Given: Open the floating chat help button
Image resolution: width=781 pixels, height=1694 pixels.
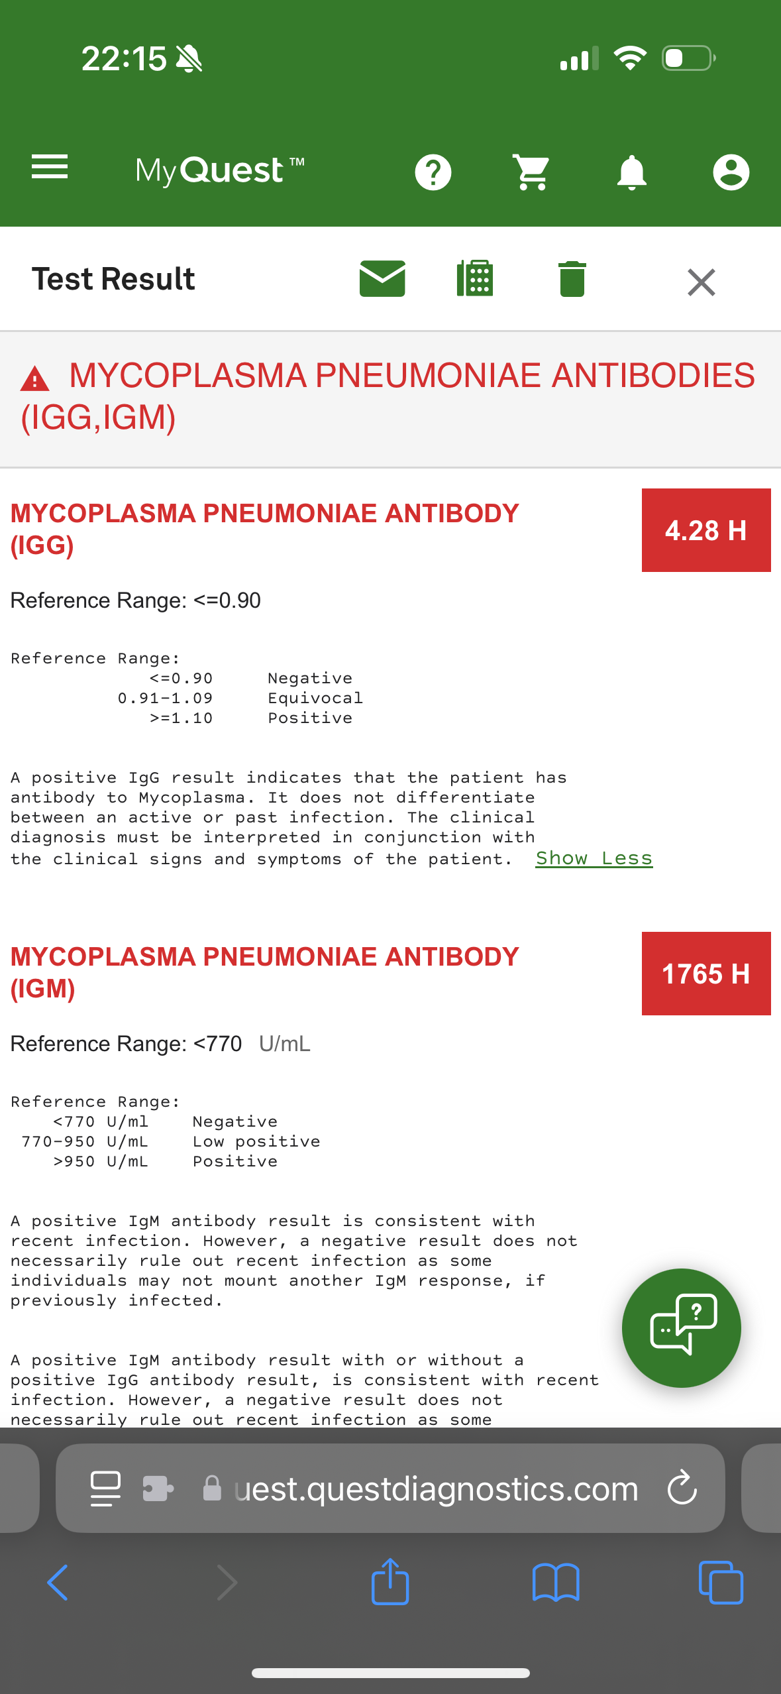Looking at the screenshot, I should click(x=682, y=1327).
